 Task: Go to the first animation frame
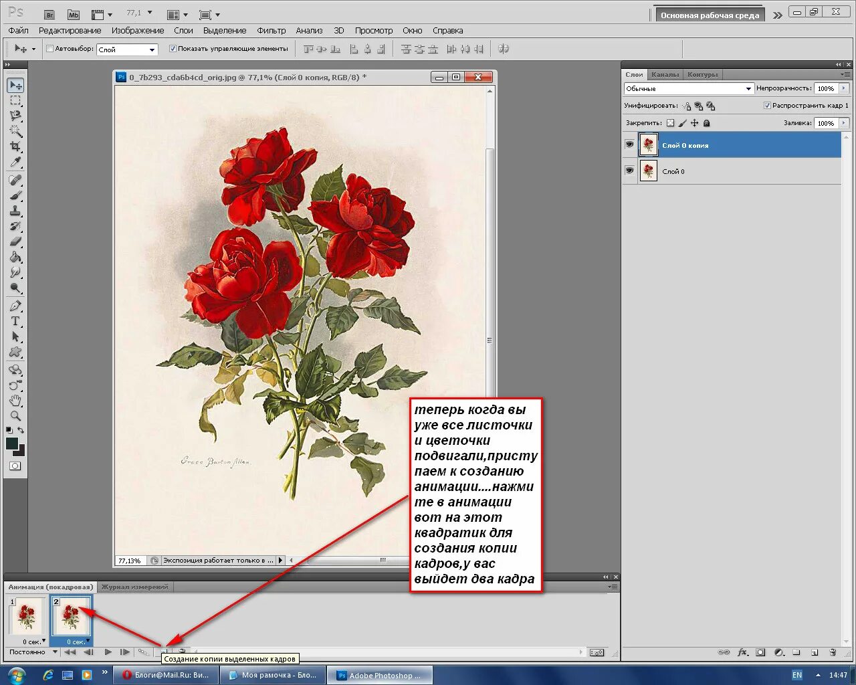(70, 652)
